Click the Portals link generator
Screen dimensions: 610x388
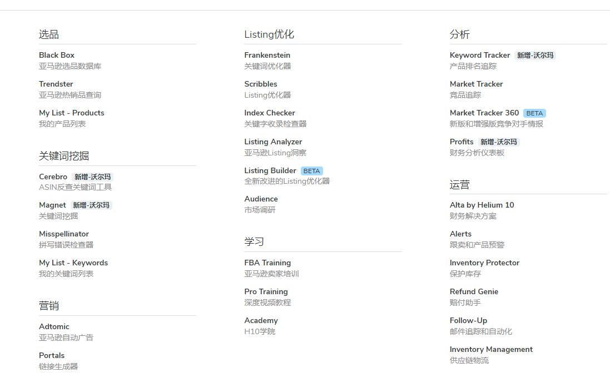pos(52,356)
